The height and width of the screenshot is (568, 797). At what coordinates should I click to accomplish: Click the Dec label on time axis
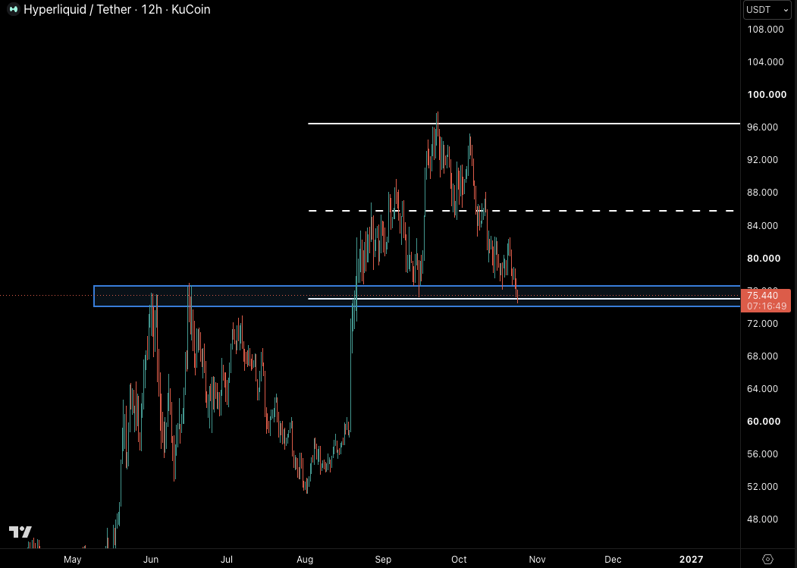pos(613,560)
